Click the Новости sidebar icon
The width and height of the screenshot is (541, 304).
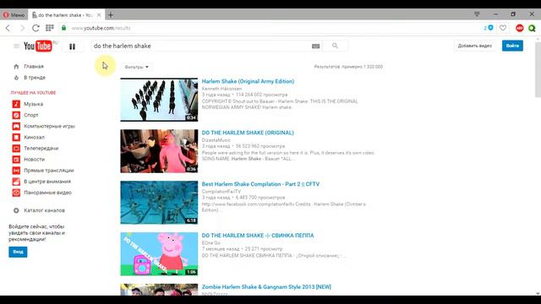coord(16,160)
